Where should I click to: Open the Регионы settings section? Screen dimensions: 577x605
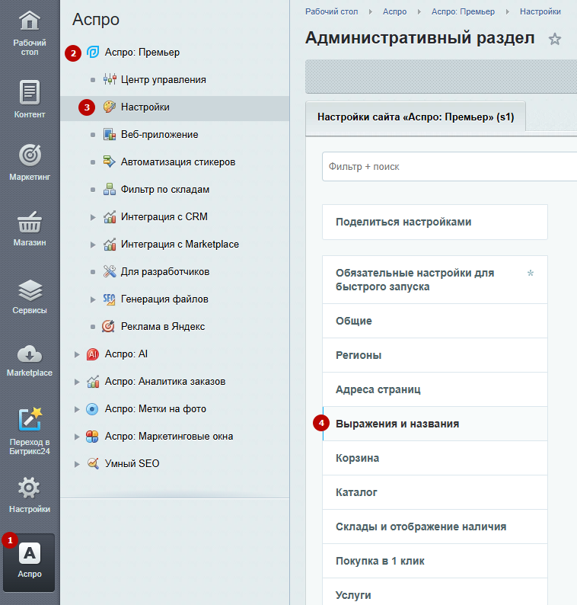point(435,355)
